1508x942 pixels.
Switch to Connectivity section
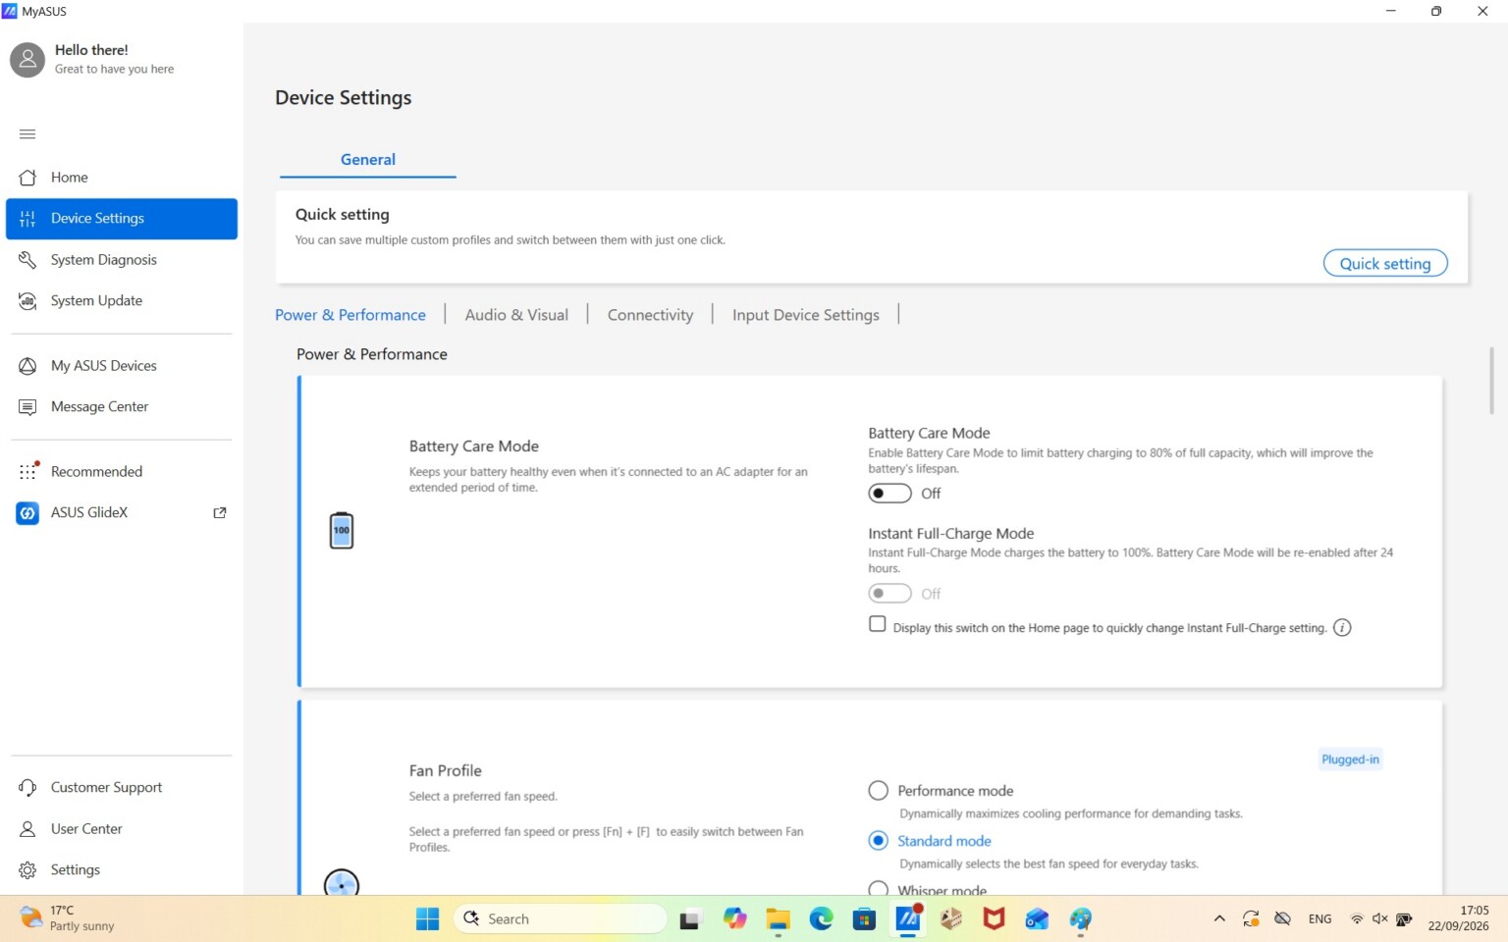[x=650, y=315]
